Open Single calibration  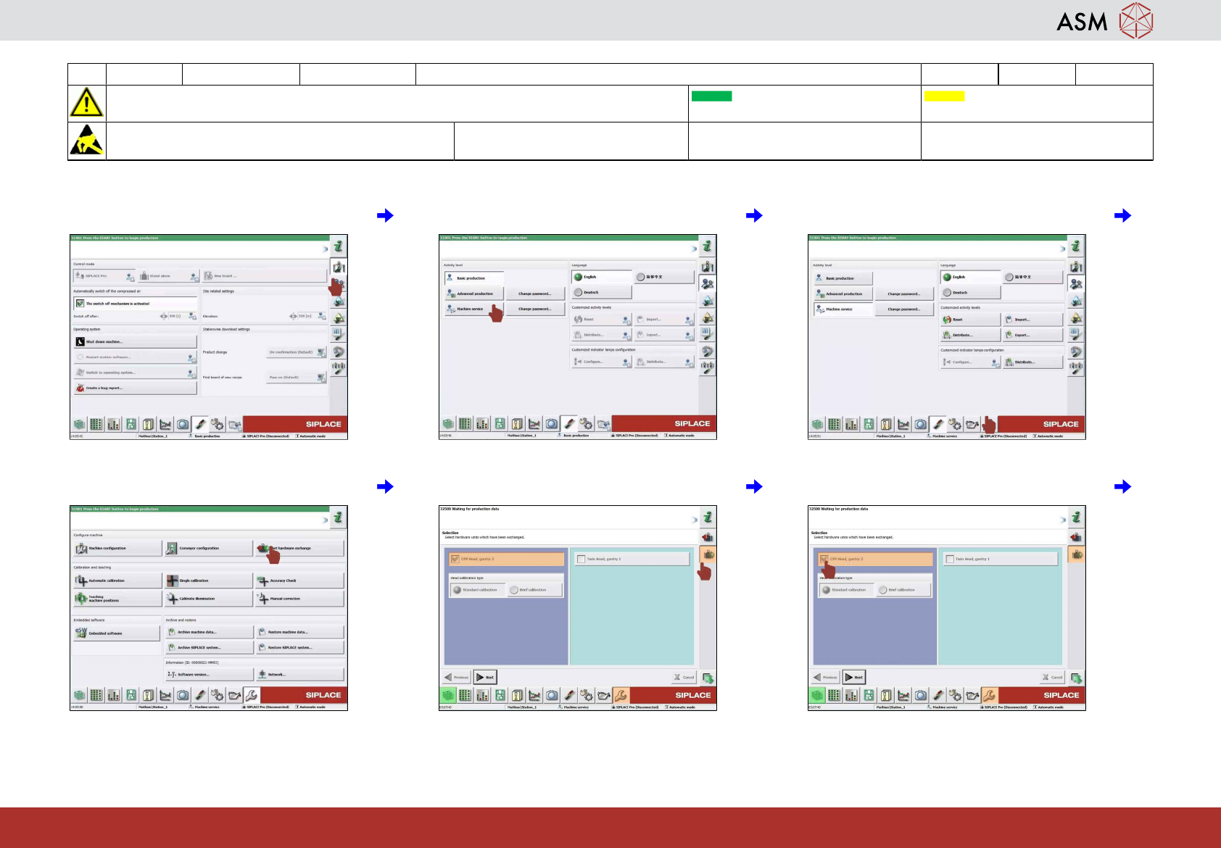208,581
